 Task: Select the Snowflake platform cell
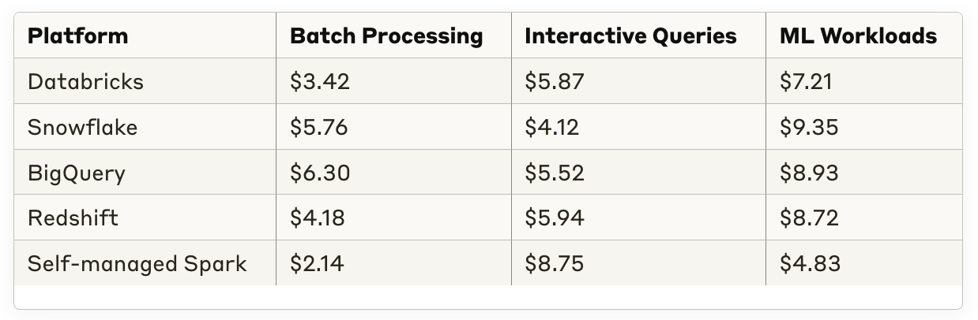(x=82, y=128)
